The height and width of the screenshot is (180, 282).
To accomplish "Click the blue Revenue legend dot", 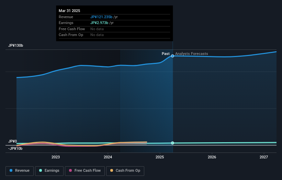I will click(x=11, y=170).
